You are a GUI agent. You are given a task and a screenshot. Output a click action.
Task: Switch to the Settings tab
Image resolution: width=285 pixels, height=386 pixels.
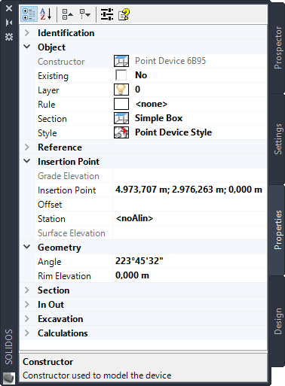pos(277,139)
